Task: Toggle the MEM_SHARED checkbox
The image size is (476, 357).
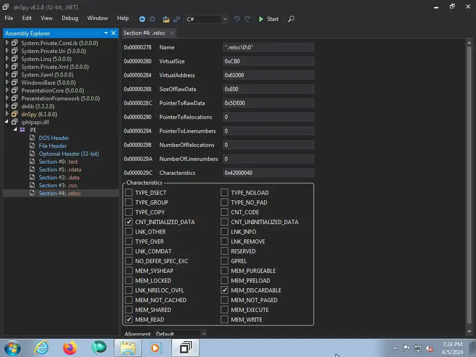Action: (129, 310)
